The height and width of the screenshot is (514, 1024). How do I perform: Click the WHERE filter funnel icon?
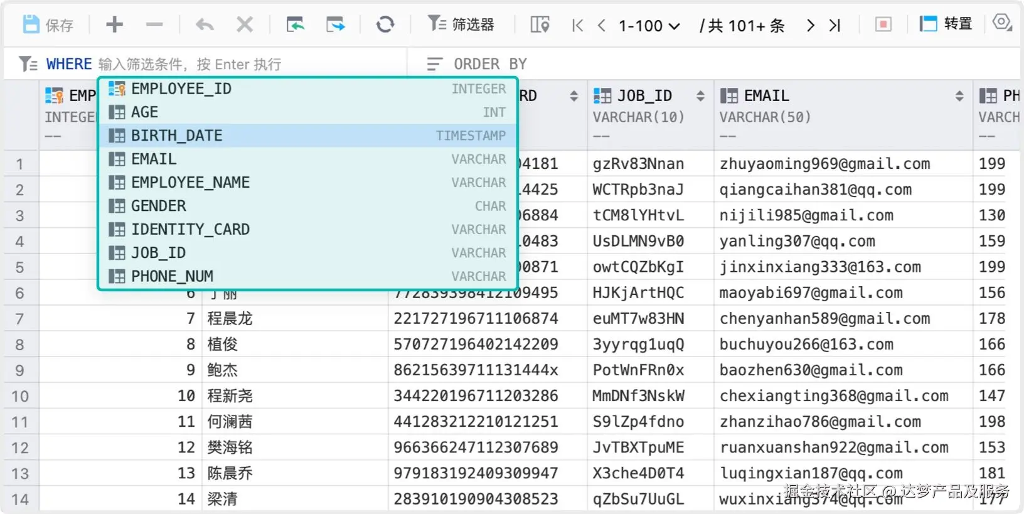pyautogui.click(x=28, y=64)
